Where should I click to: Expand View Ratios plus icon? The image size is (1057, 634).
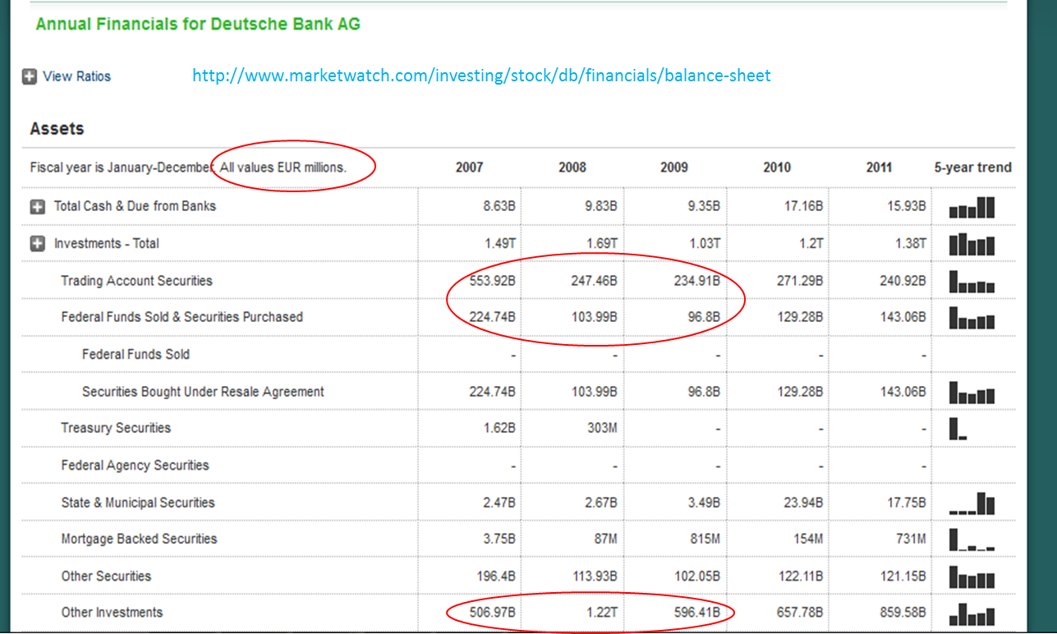pos(30,76)
